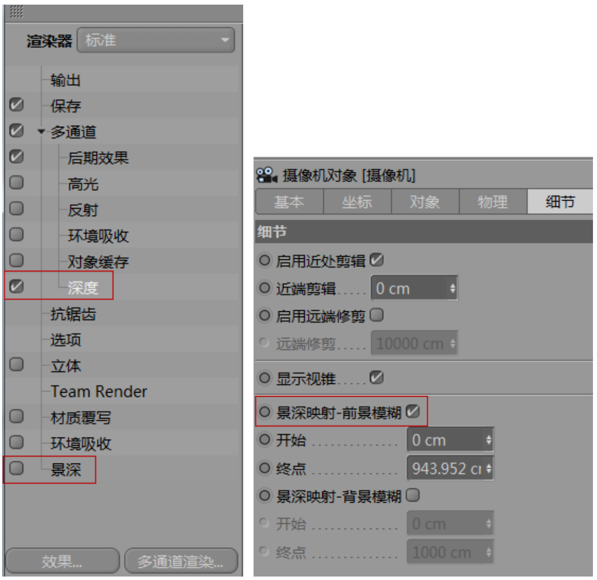Select the 反射 pass item
The height and width of the screenshot is (580, 597).
coord(83,210)
